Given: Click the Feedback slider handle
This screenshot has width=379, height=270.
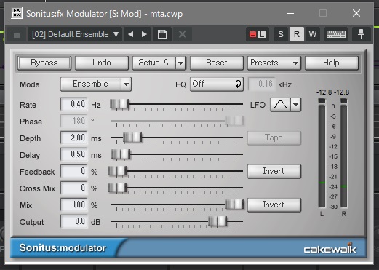Looking at the screenshot, I should pyautogui.click(x=117, y=171).
